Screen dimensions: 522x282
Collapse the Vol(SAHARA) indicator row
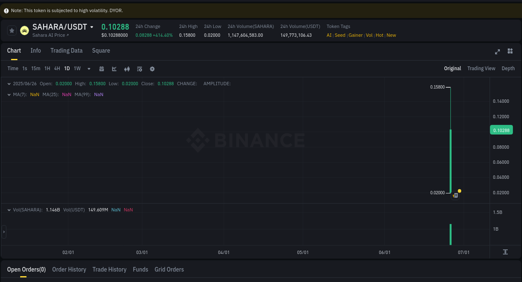pos(9,210)
